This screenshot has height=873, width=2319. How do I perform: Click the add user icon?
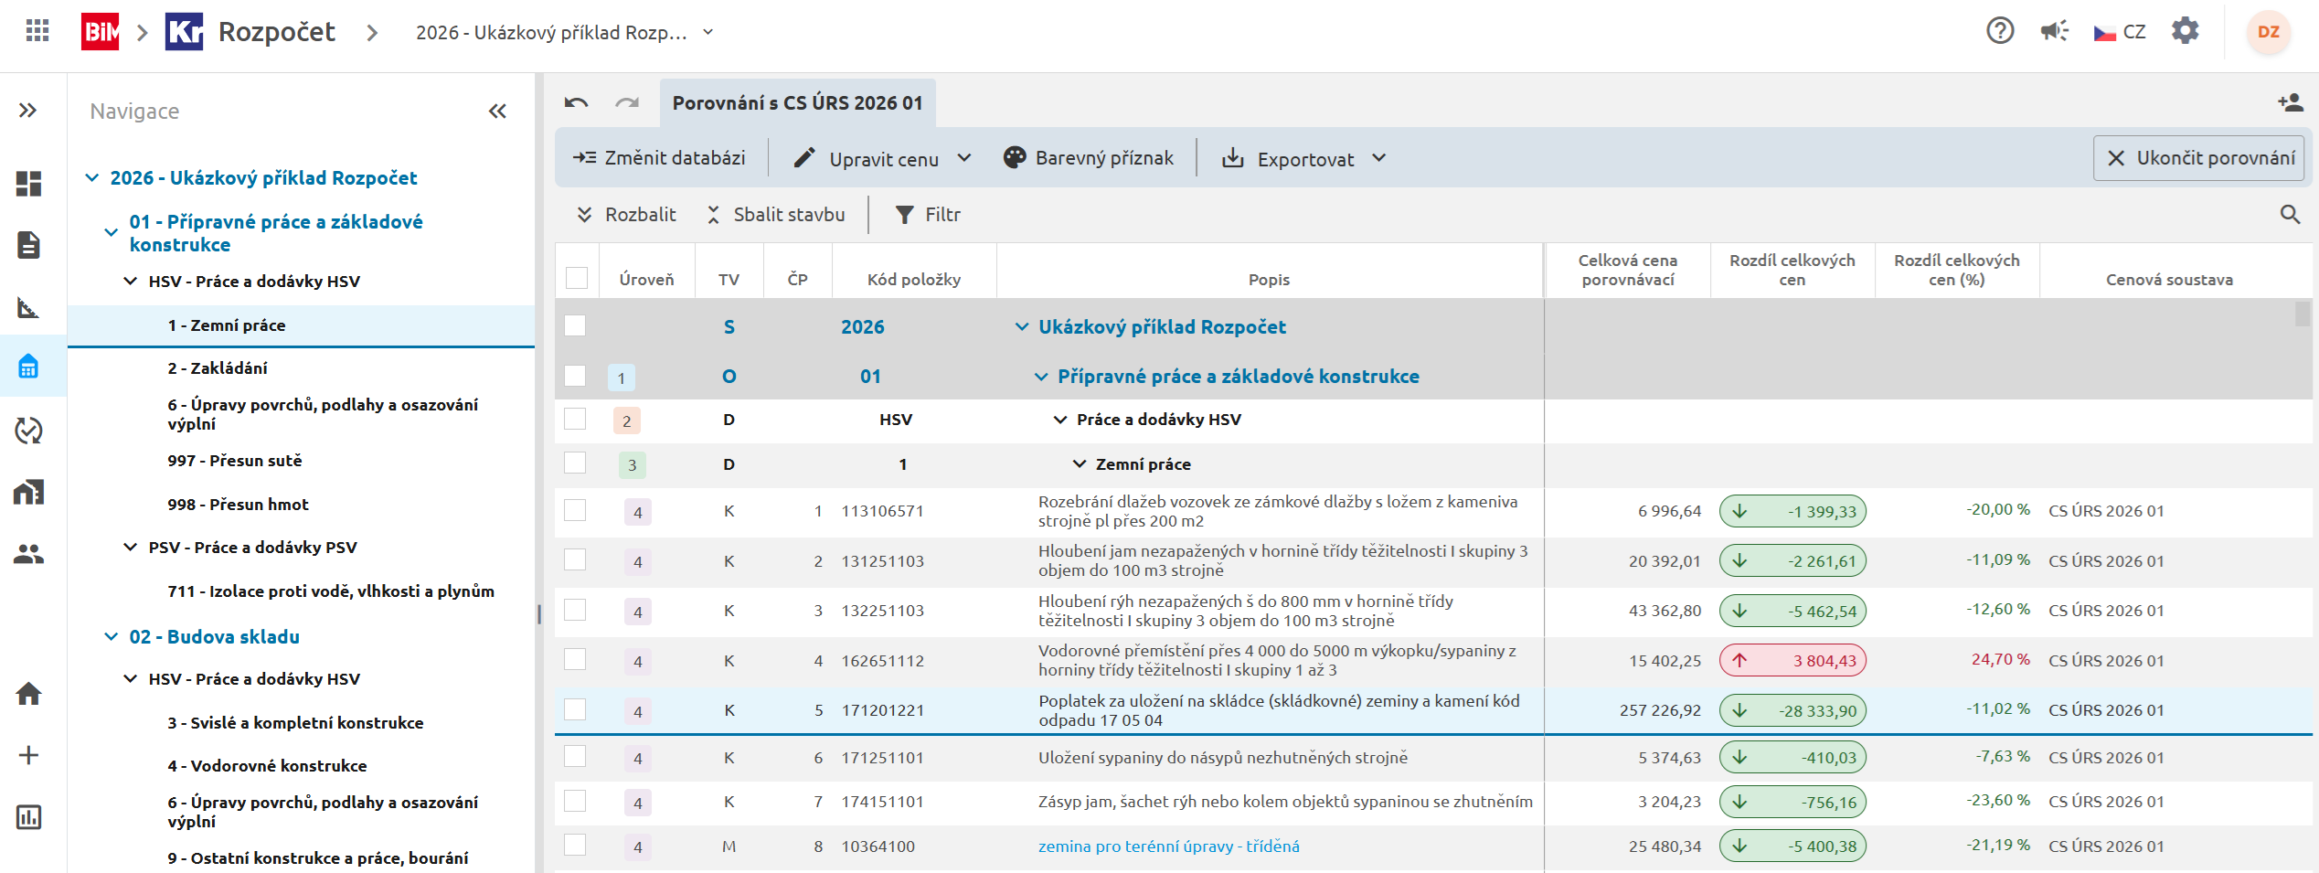click(2290, 103)
